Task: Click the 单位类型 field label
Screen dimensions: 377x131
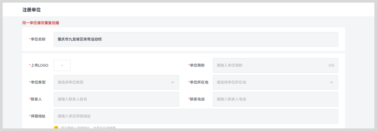Action: tap(38, 82)
